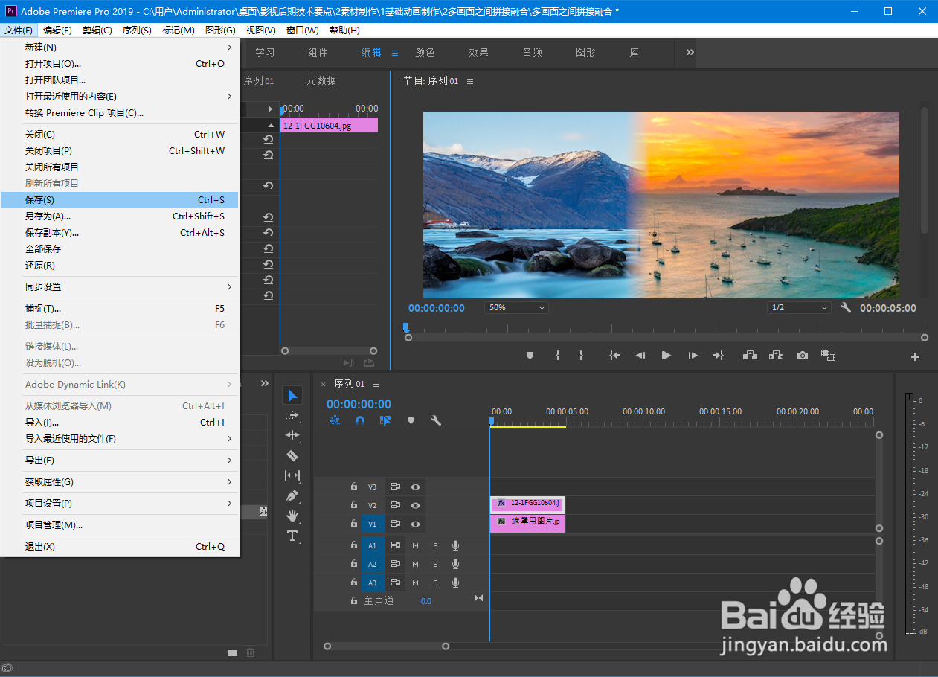Image resolution: width=938 pixels, height=677 pixels.
Task: Open Program monitor wrench settings
Action: click(x=846, y=307)
